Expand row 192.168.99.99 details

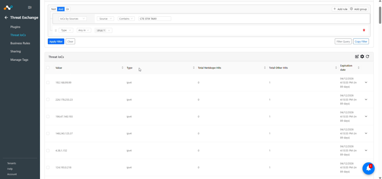pyautogui.click(x=366, y=82)
